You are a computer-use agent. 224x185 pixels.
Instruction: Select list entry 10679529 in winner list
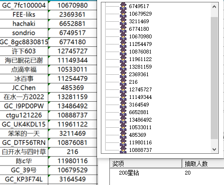point(140,14)
